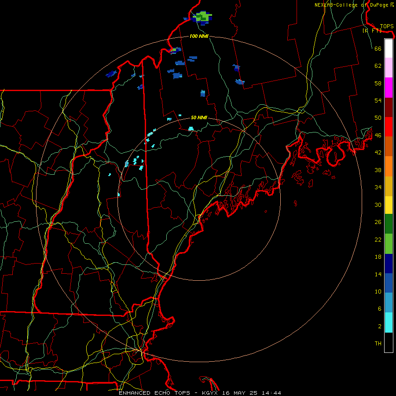Click legend value 18
Image resolution: width=396 pixels, height=396 pixels.
click(x=378, y=257)
